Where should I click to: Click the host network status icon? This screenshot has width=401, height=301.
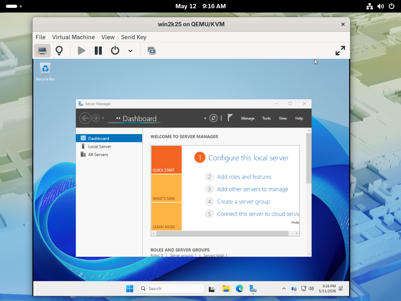[370, 6]
